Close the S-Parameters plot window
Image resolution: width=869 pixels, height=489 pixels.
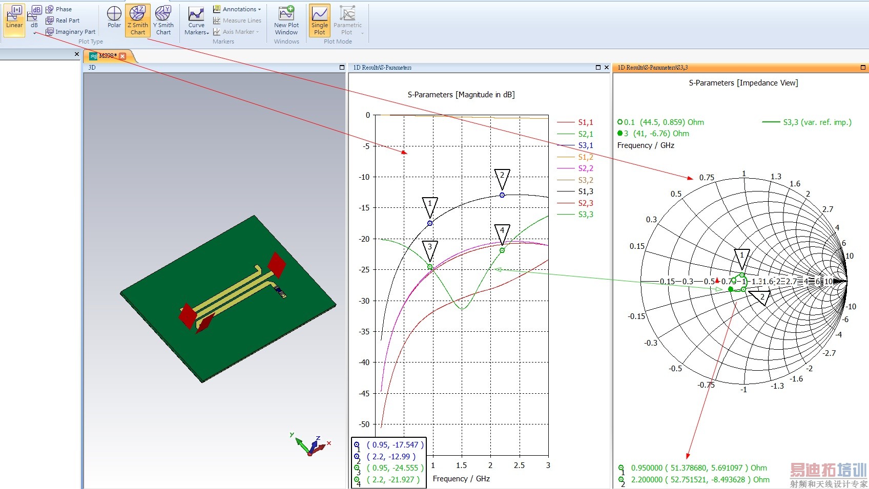(x=607, y=68)
